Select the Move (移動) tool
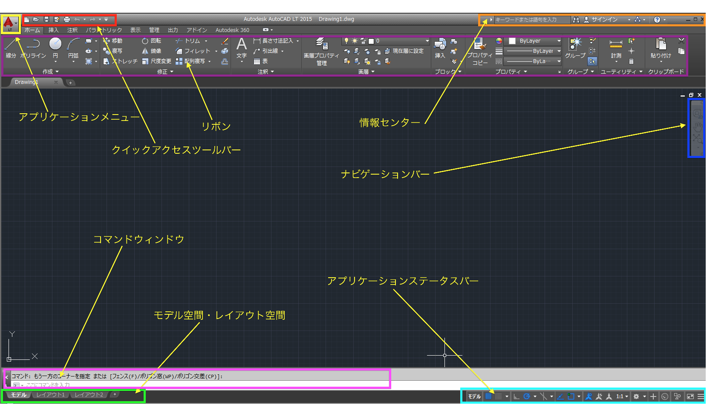The width and height of the screenshot is (707, 405). tap(113, 41)
